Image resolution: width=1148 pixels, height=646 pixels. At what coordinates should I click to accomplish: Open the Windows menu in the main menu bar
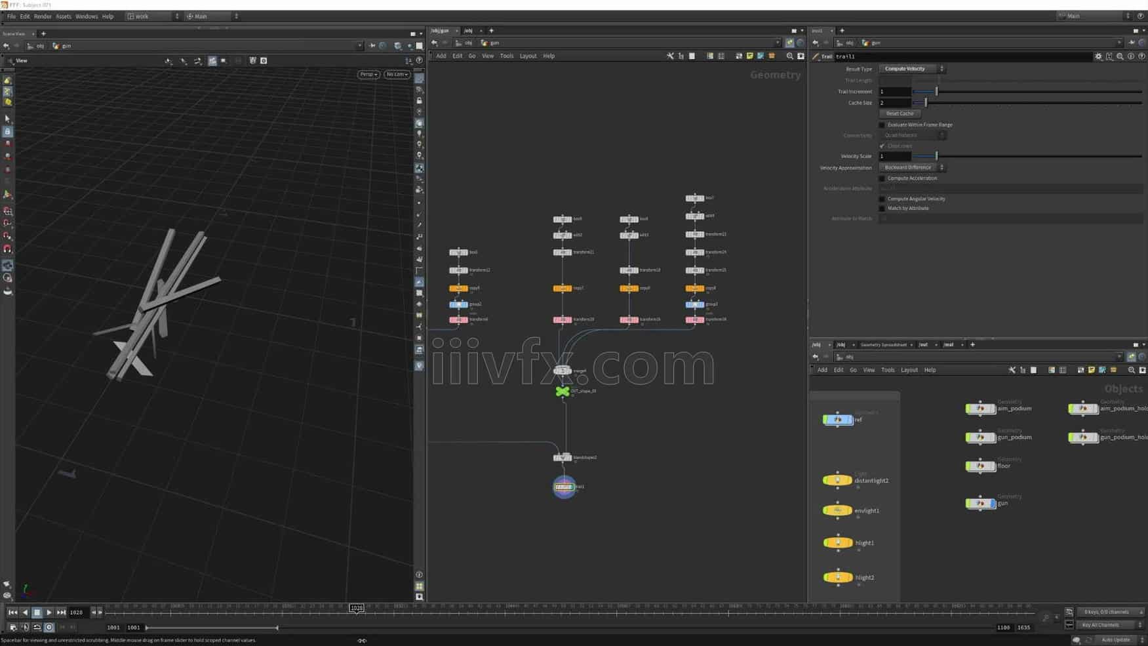coord(87,16)
